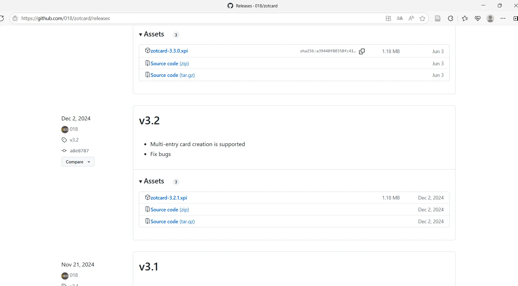Screen dimensions: 518x286
Task: Click the sidebar icon at the toolbar's right edge
Action: (x=515, y=18)
